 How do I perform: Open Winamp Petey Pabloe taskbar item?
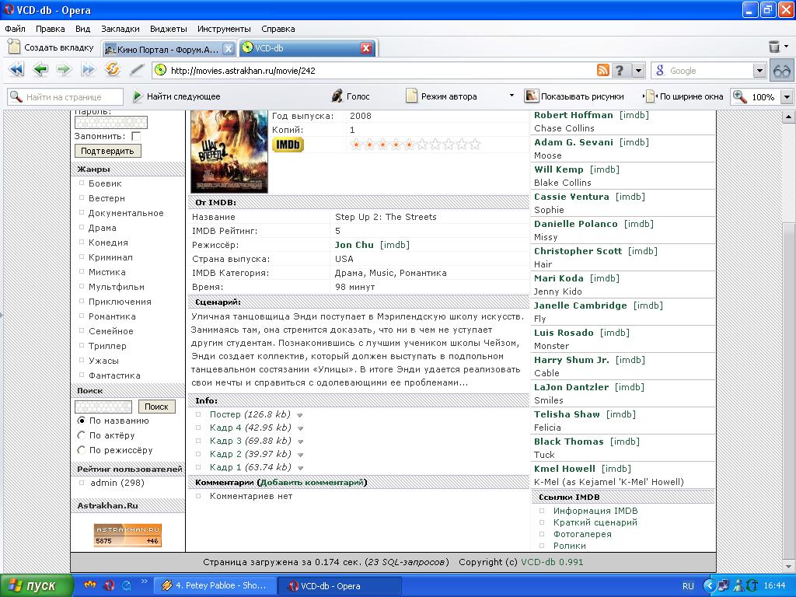pyautogui.click(x=215, y=585)
